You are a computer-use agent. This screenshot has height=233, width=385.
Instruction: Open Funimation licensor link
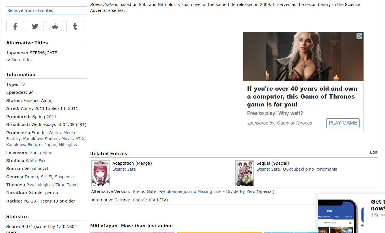point(41,153)
